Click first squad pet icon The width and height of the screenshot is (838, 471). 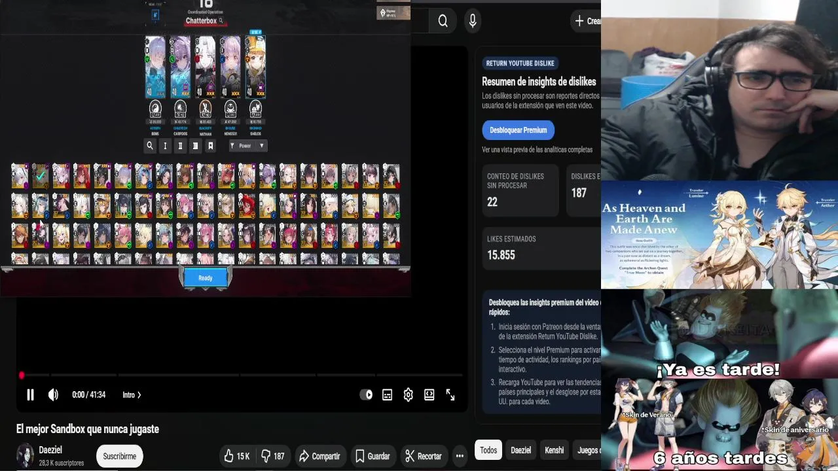click(155, 109)
